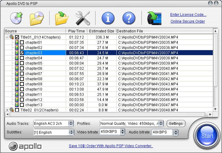222x153 pixels.
Task: Enable the chapter06 checkbox
Action: (x=22, y=68)
